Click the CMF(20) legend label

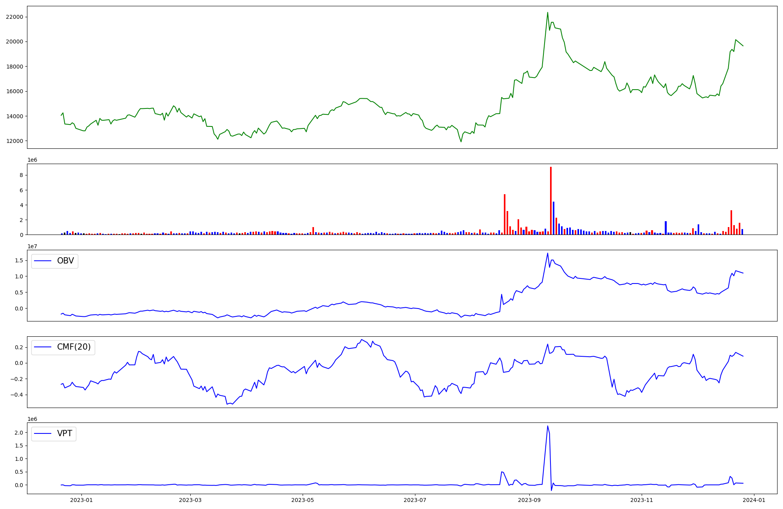(x=74, y=347)
